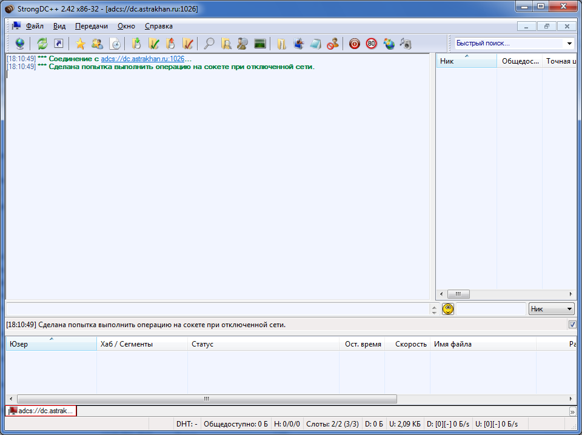Open the Notepad icon in toolbar
Viewport: 582px width, 435px height.
(315, 44)
